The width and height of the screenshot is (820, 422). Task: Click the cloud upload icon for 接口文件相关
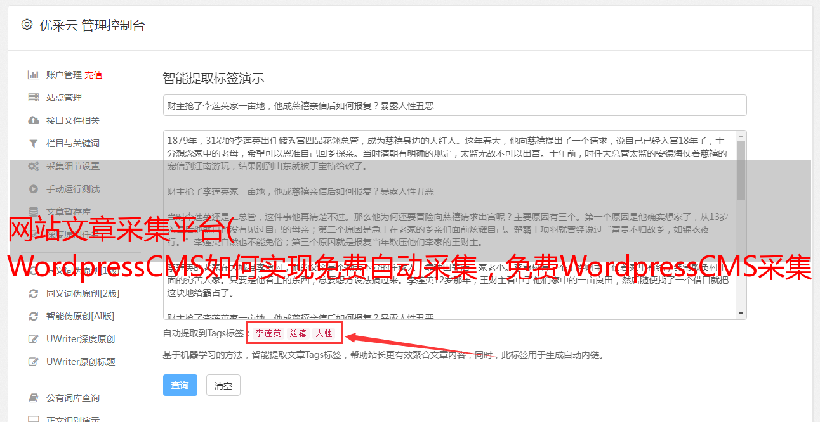33,120
